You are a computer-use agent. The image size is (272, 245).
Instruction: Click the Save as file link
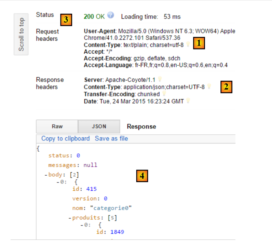[x=111, y=138]
